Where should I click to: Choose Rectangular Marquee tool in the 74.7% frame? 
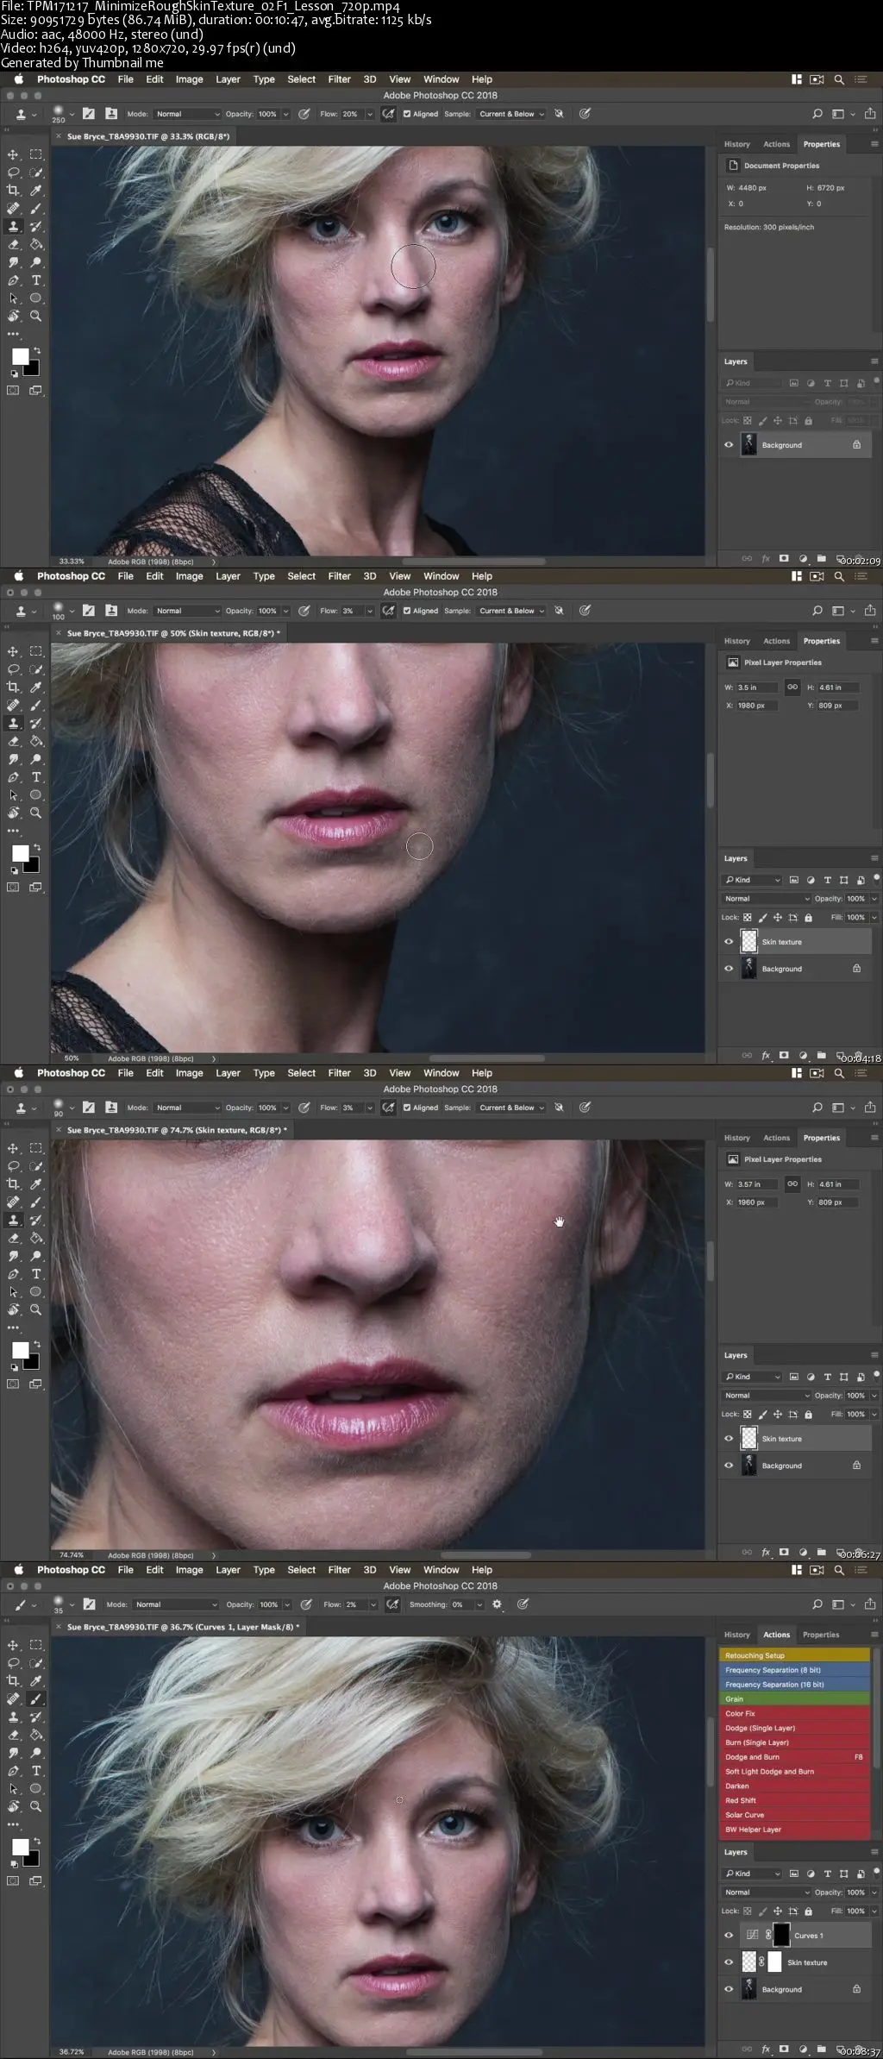tap(36, 1148)
